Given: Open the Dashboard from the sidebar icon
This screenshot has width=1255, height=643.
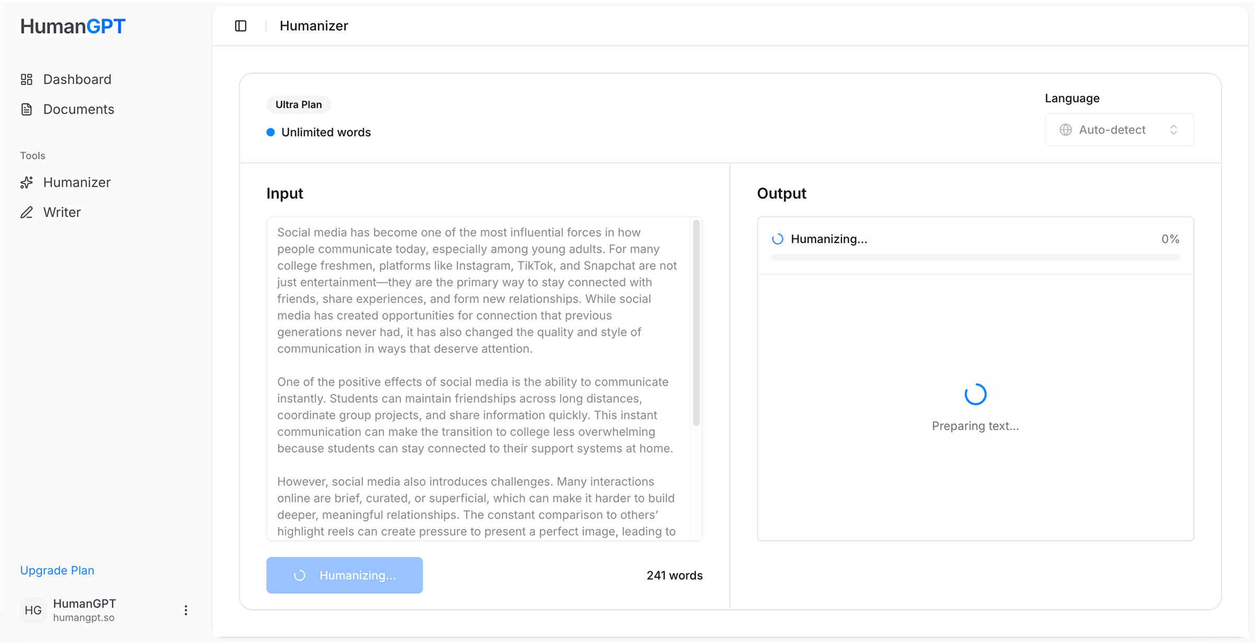Looking at the screenshot, I should [27, 79].
